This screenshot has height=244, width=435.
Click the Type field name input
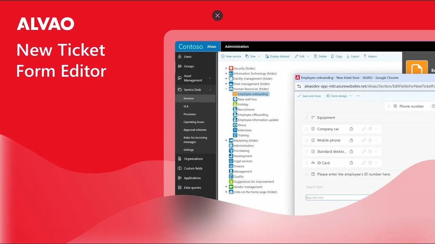pyautogui.click(x=337, y=198)
